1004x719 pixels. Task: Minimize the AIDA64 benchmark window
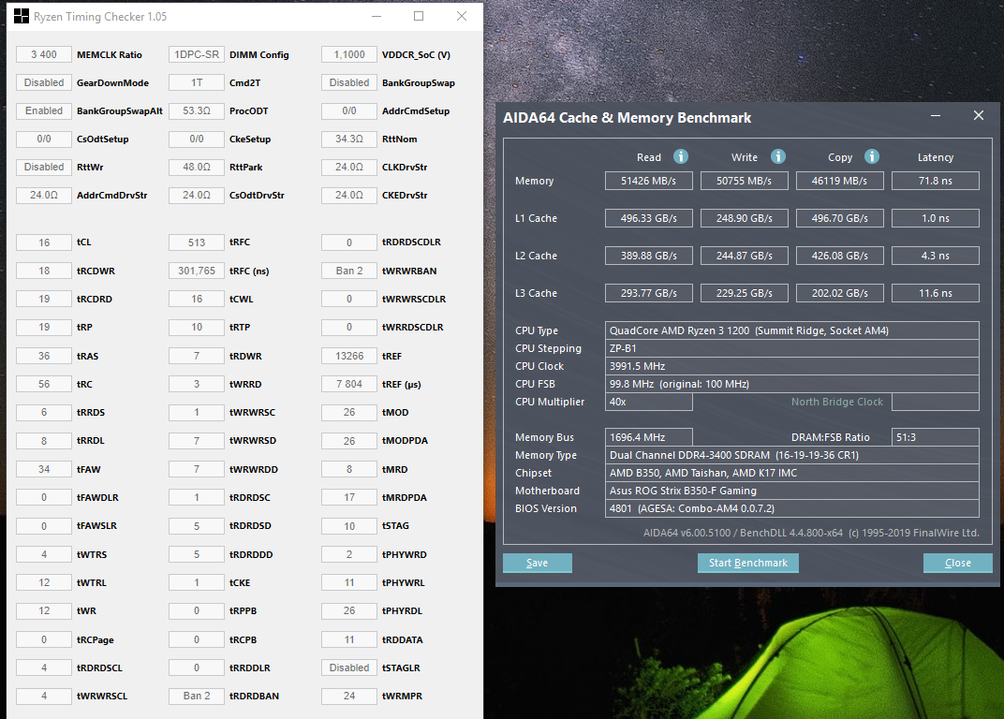936,116
